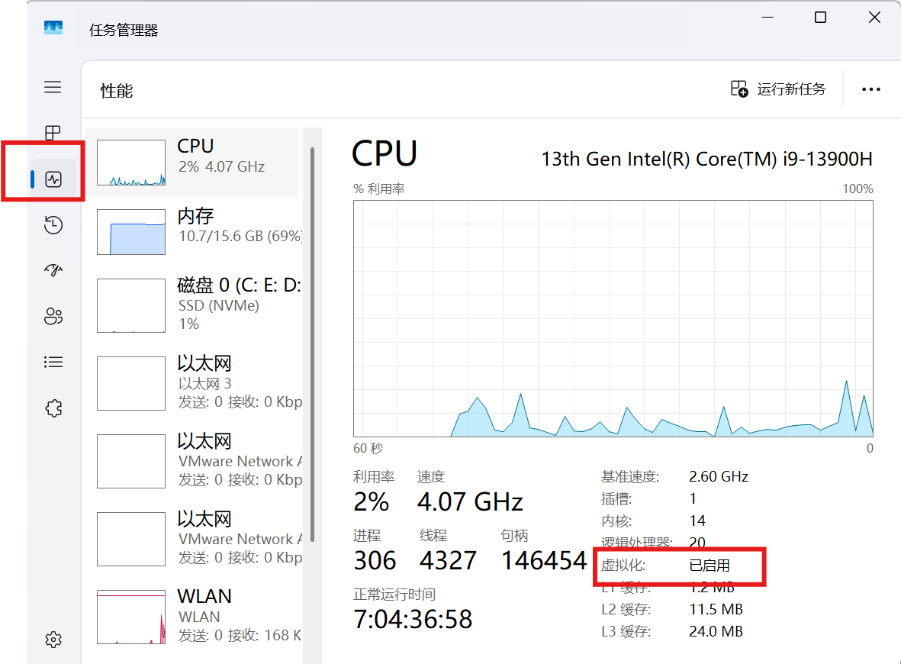Click the Task Manager app icon

[53, 28]
